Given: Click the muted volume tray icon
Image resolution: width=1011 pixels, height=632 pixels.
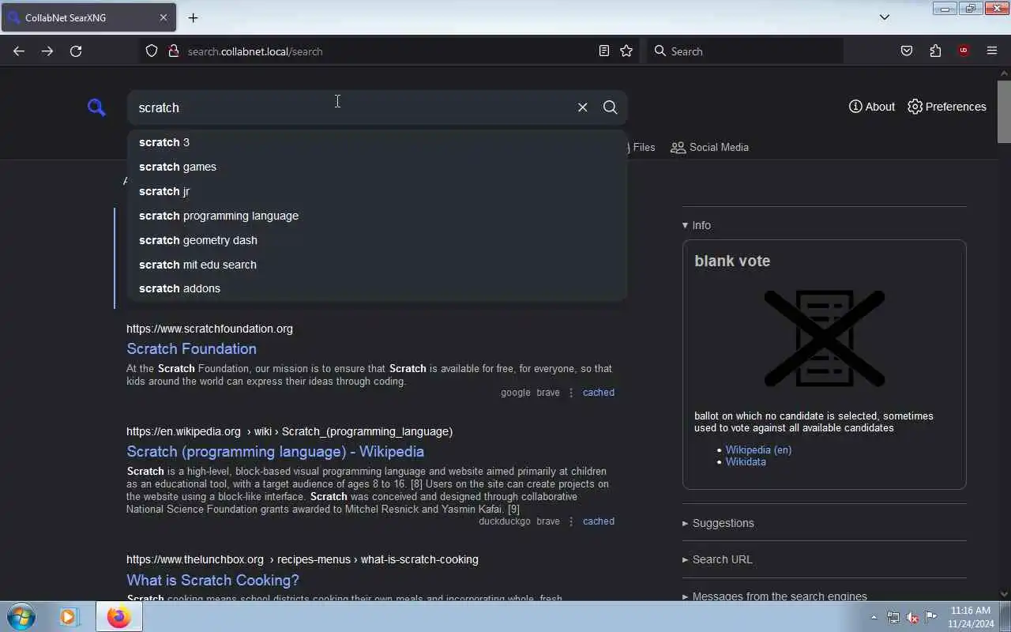Looking at the screenshot, I should tap(912, 617).
